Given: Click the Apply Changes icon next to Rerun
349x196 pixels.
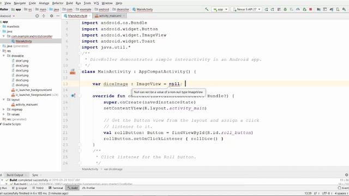Looking at the screenshot, I should [x=273, y=9].
